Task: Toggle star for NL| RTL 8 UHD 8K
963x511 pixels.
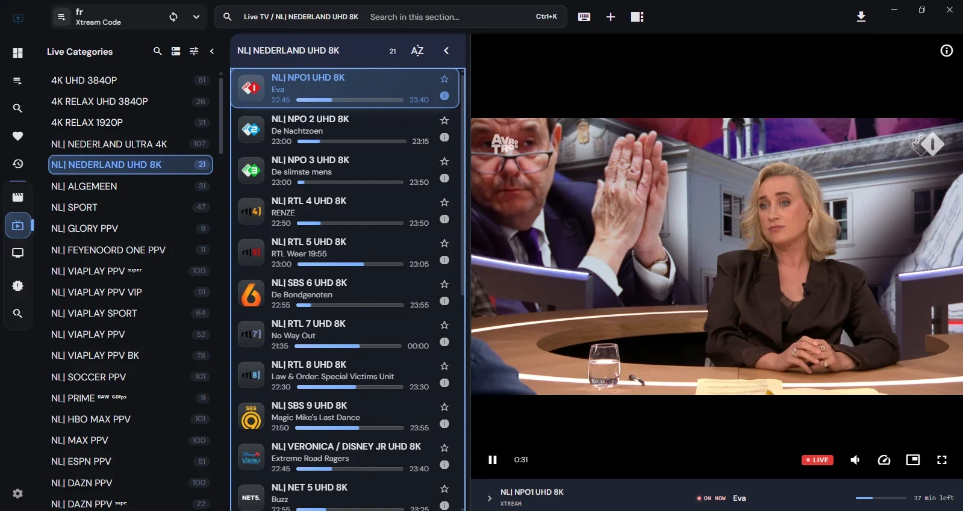Action: tap(444, 366)
